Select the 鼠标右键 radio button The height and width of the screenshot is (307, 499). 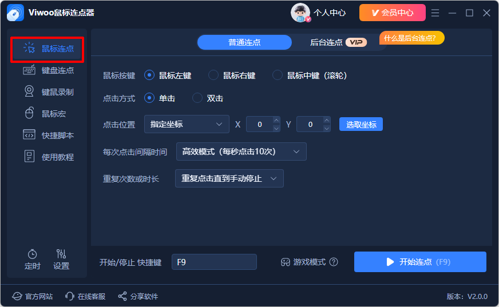(x=213, y=75)
